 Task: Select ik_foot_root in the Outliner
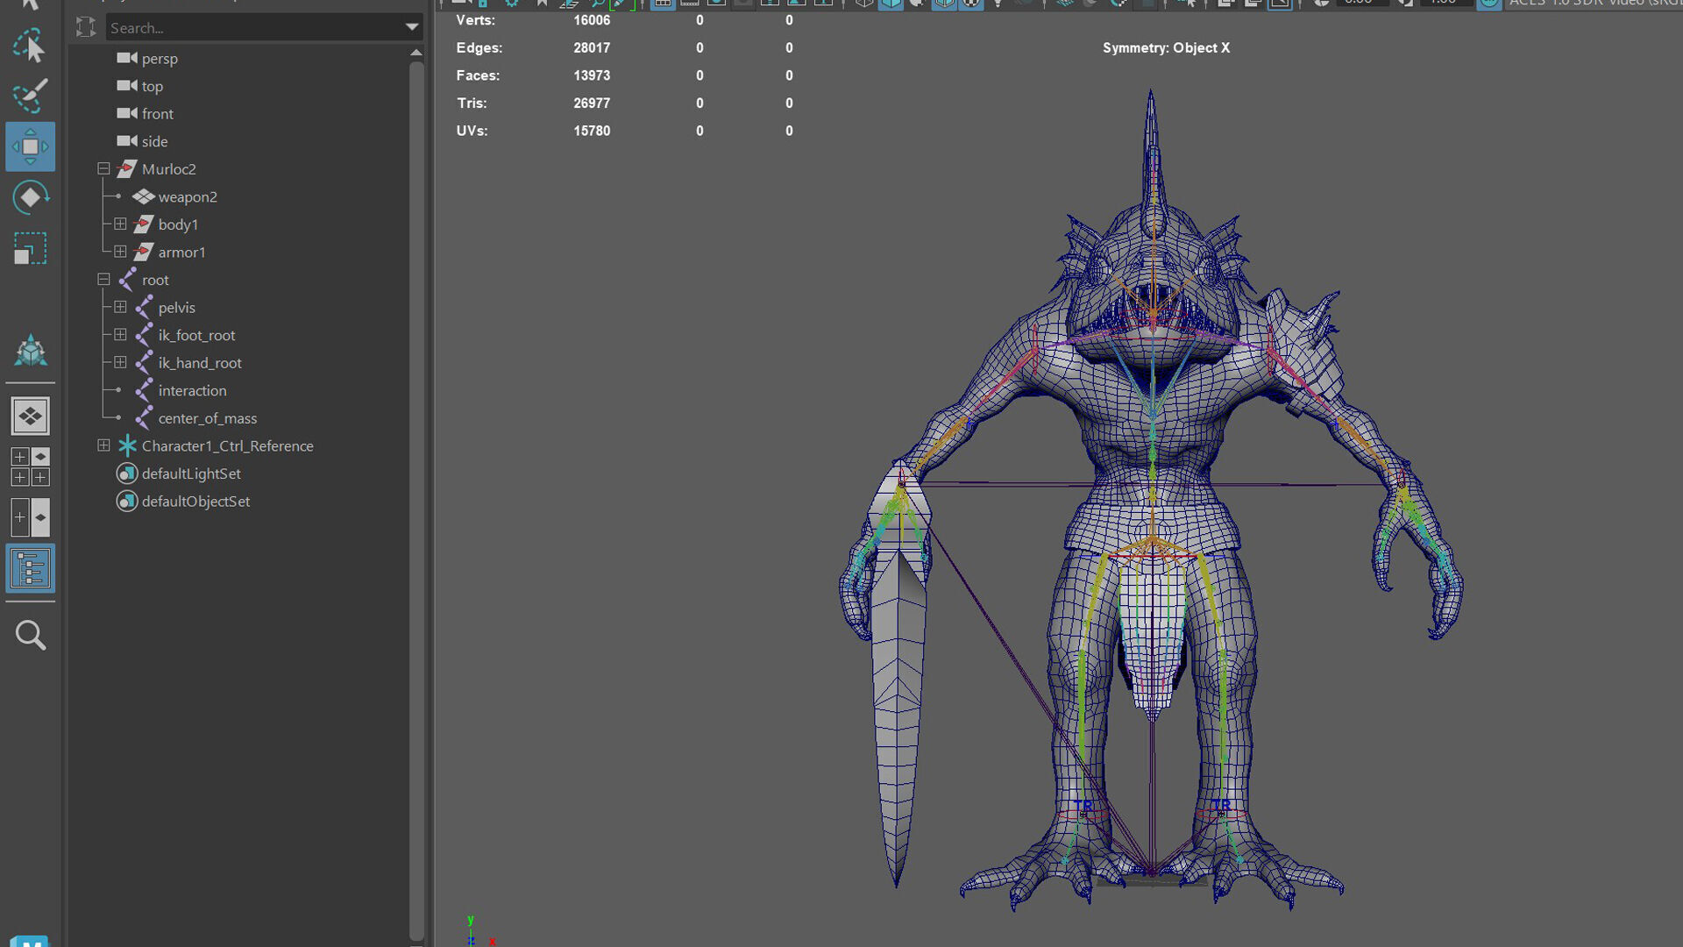point(196,335)
